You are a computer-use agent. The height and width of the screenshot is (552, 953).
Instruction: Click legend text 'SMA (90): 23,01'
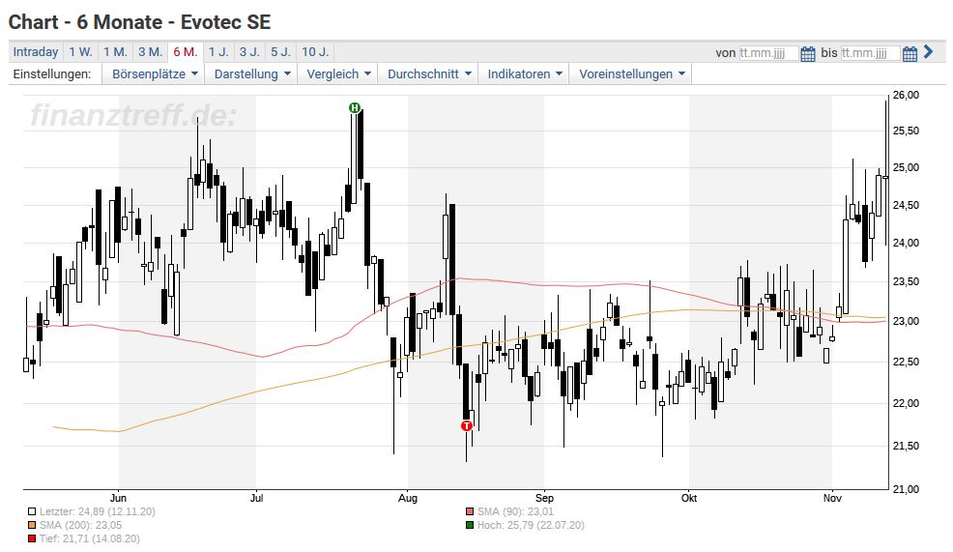[x=515, y=511]
